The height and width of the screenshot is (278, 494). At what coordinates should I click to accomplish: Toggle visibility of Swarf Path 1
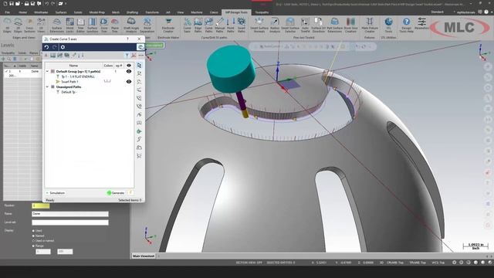pos(129,82)
